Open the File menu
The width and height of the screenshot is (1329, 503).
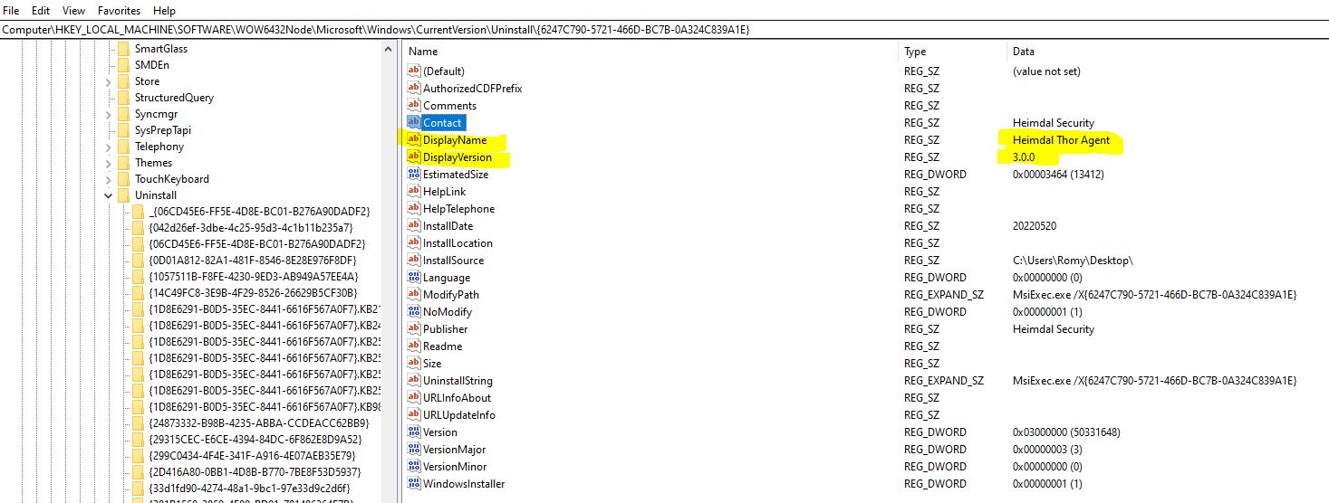12,11
